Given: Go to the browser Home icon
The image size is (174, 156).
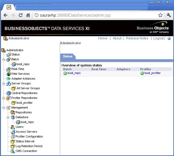Looking at the screenshot, I should click(x=28, y=15).
